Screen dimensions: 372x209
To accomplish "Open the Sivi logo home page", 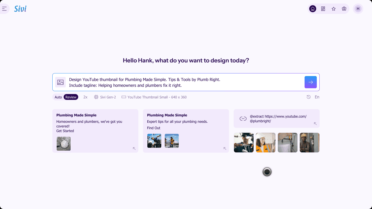I will 20,9.
